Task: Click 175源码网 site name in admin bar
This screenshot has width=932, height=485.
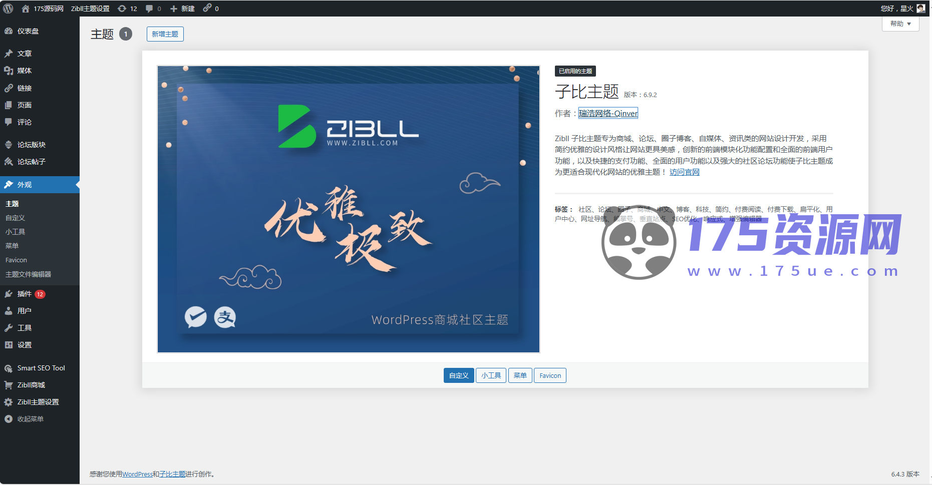Action: (x=49, y=9)
